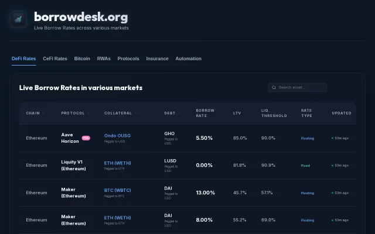Open the Protocols tab
The width and height of the screenshot is (375, 234).
pos(128,58)
